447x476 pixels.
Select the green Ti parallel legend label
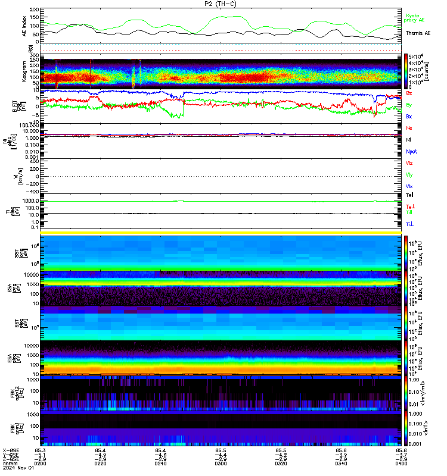tap(409, 212)
